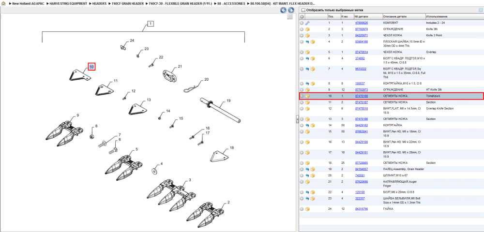Open the HEADERS breadcrumb
Image resolution: width=484 pixels, height=232 pixels.
99,4
